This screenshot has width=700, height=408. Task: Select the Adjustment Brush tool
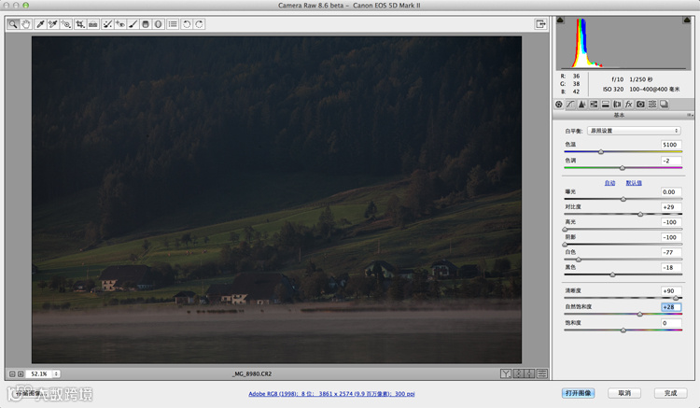pos(133,24)
